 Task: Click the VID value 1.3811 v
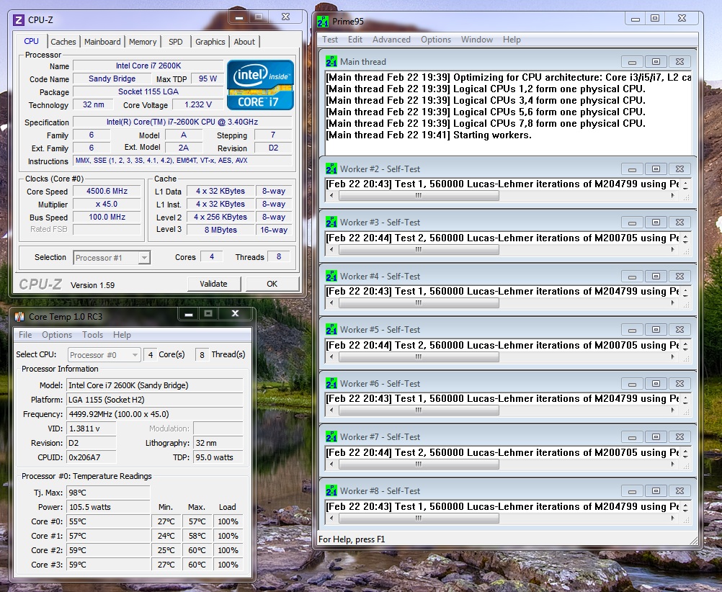pos(92,429)
